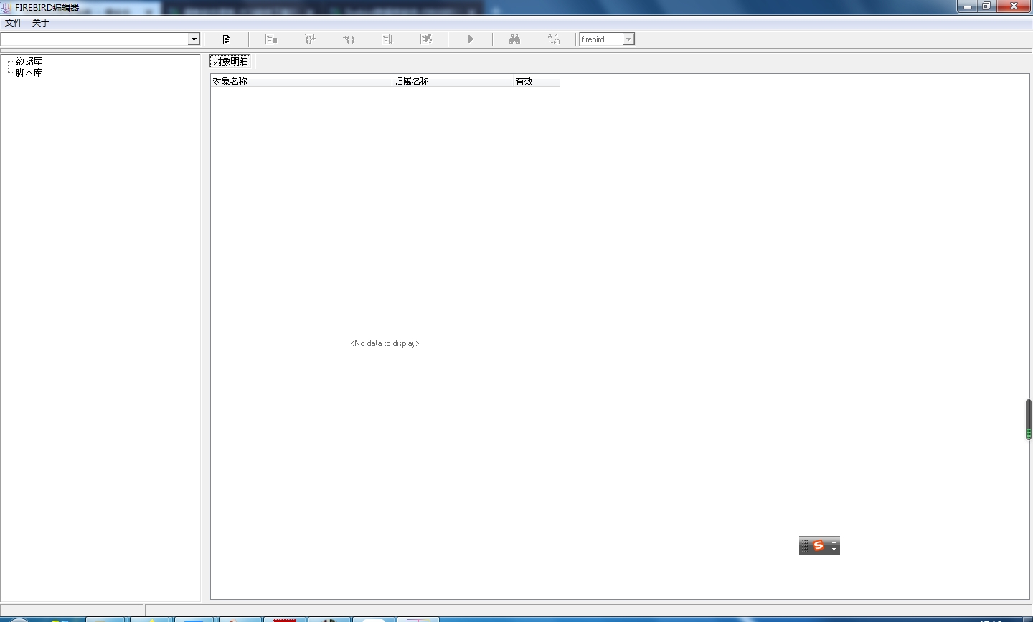Click the document with down-arrow icon
Image resolution: width=1033 pixels, height=622 pixels.
(x=387, y=39)
